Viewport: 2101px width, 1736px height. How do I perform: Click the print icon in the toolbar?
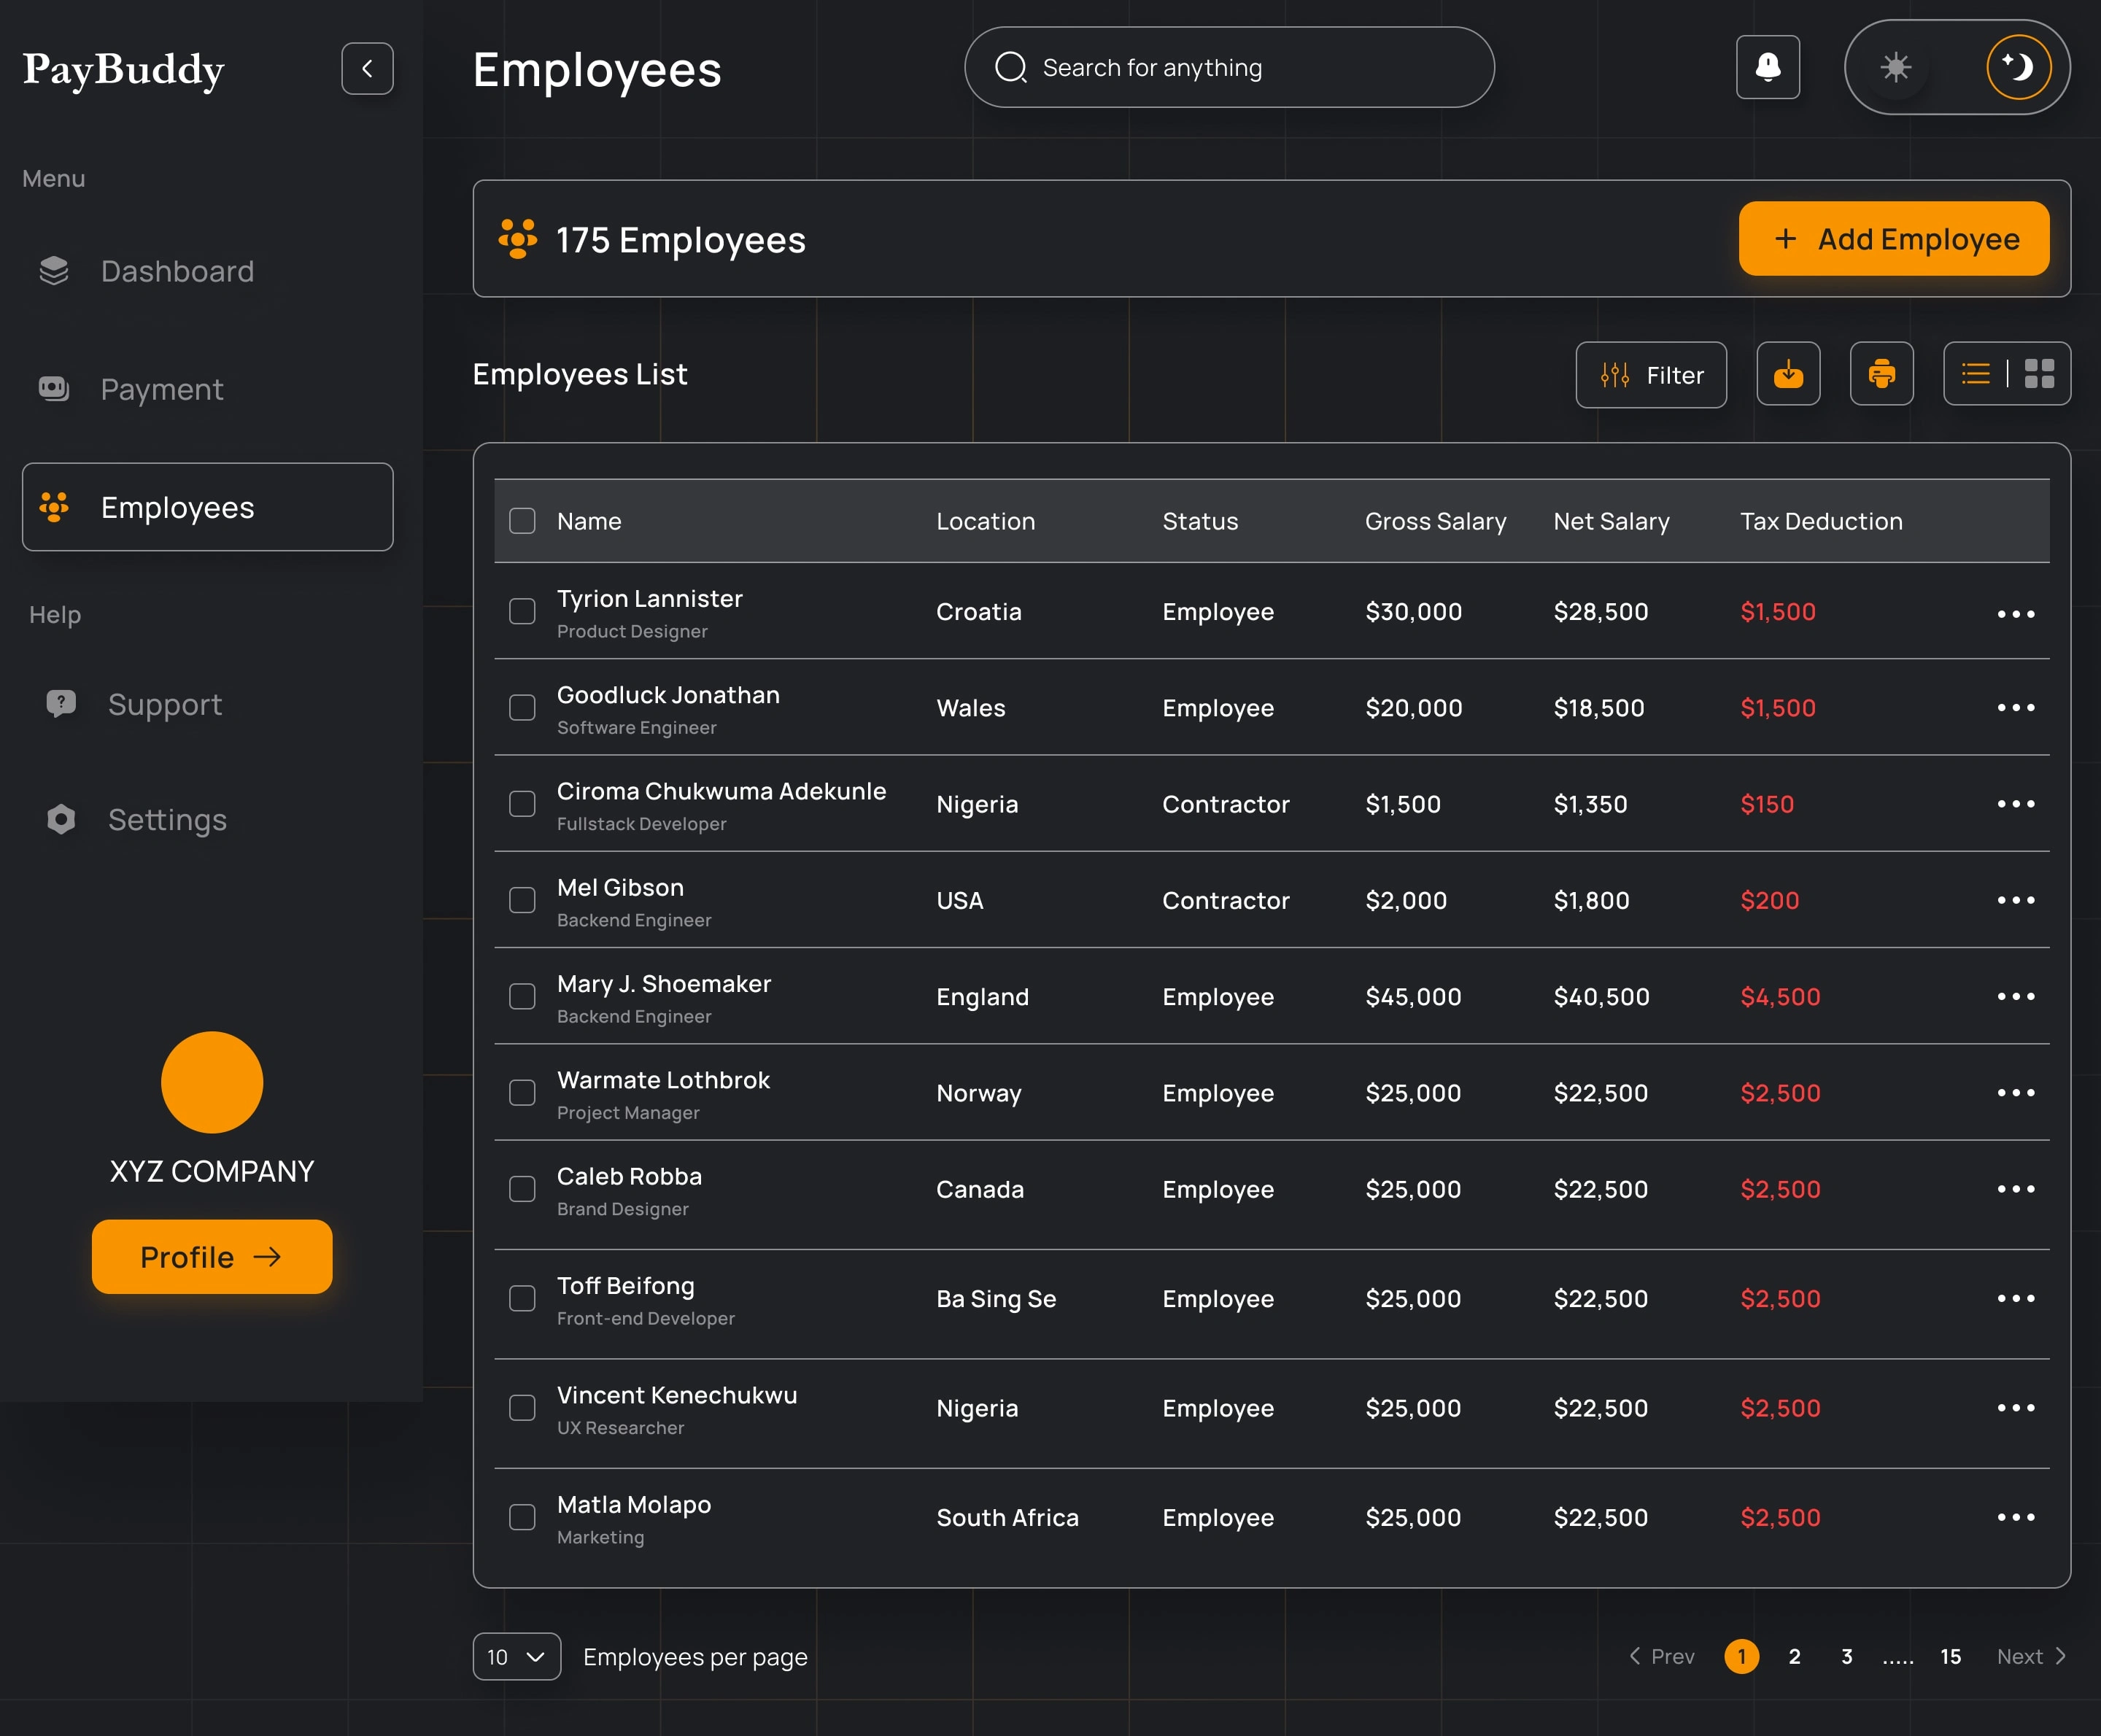coord(1884,373)
